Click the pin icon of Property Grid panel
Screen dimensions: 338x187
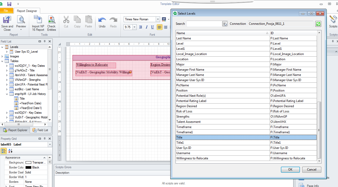tap(45, 138)
